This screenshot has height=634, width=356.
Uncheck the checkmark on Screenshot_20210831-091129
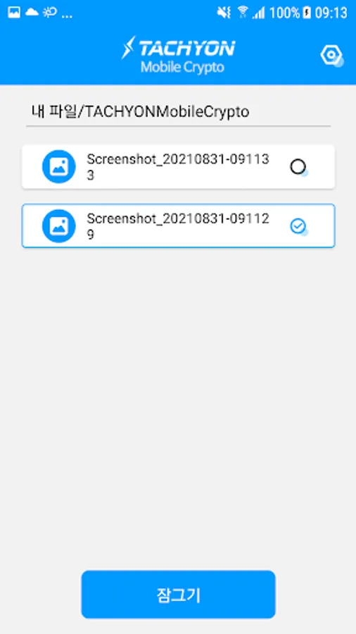pos(298,226)
